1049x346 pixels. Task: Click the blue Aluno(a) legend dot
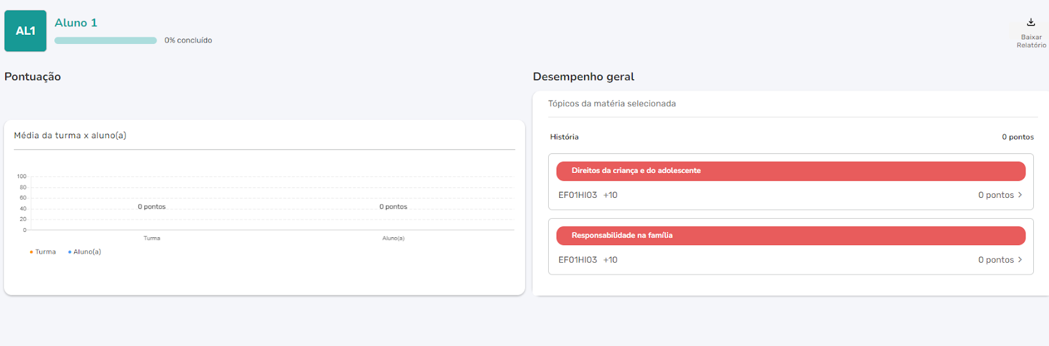tap(69, 252)
